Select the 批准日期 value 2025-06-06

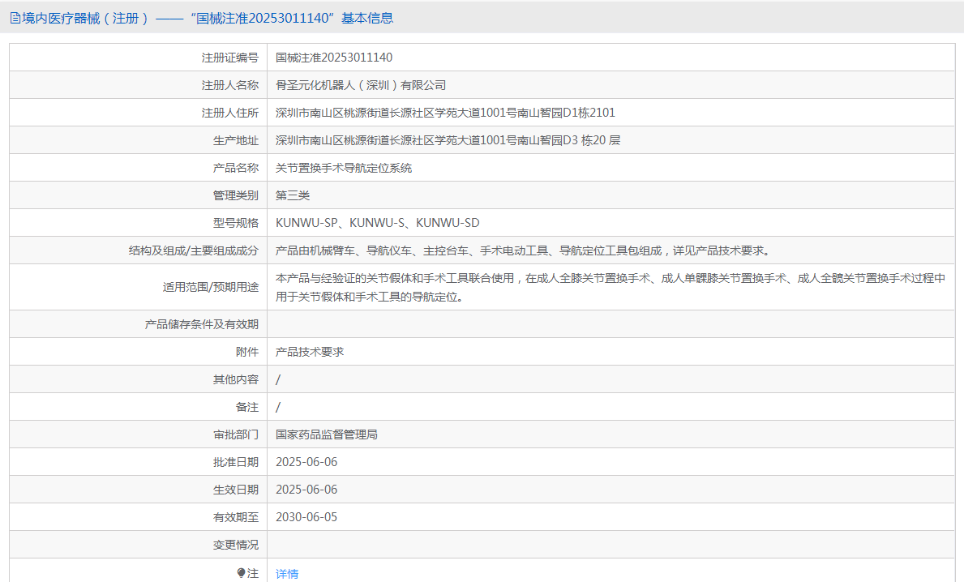click(306, 461)
